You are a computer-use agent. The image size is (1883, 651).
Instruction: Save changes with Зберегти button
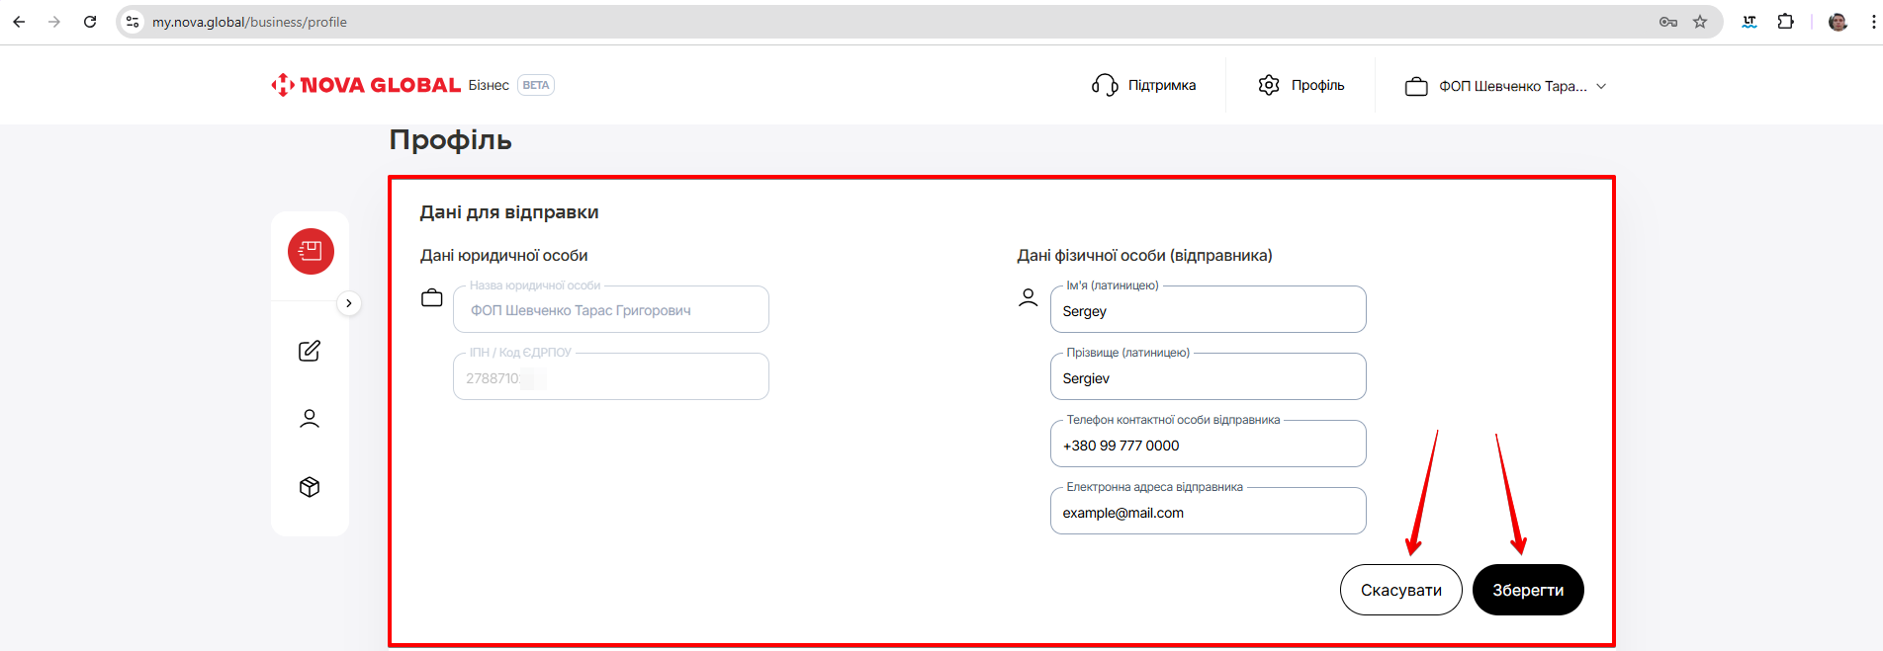(x=1527, y=590)
